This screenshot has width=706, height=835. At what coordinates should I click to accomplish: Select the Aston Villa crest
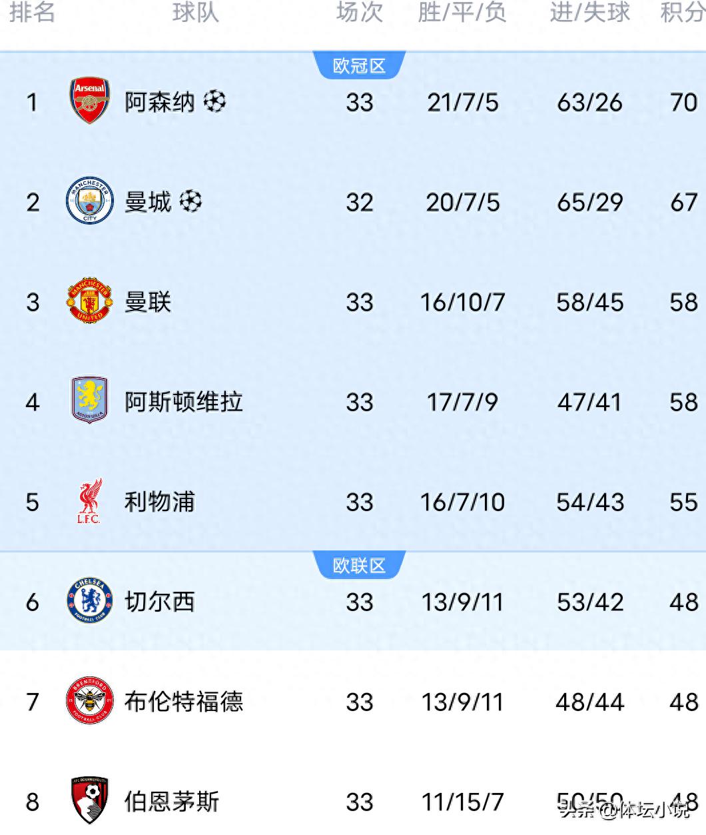(89, 401)
